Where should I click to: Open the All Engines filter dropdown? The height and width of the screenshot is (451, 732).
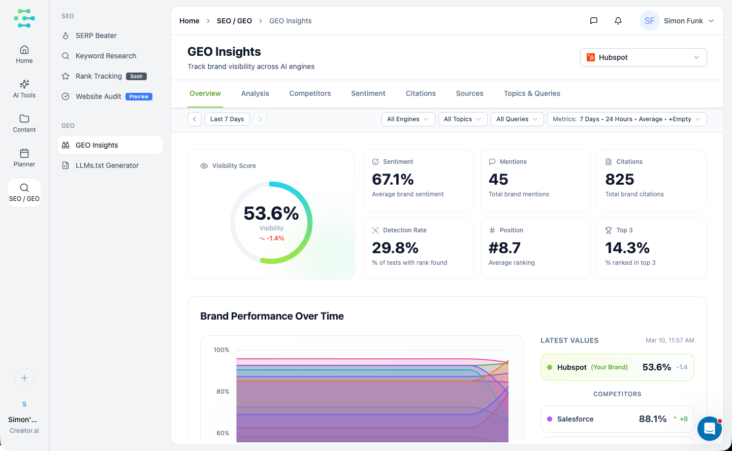click(x=408, y=119)
